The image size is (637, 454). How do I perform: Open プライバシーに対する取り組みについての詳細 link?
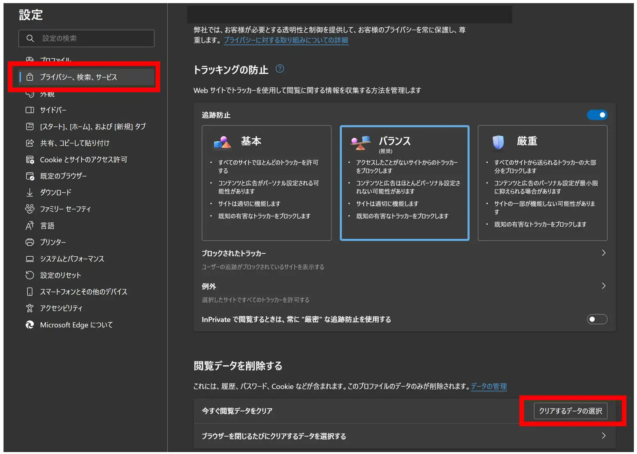(286, 40)
